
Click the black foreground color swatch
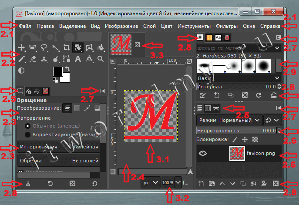point(57,71)
